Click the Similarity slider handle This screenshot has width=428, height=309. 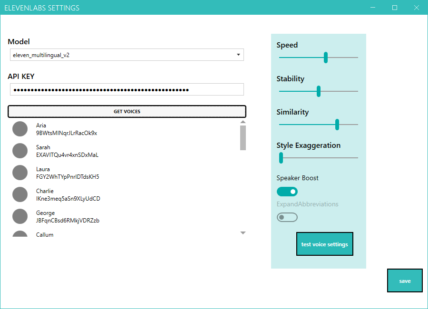[x=337, y=125]
